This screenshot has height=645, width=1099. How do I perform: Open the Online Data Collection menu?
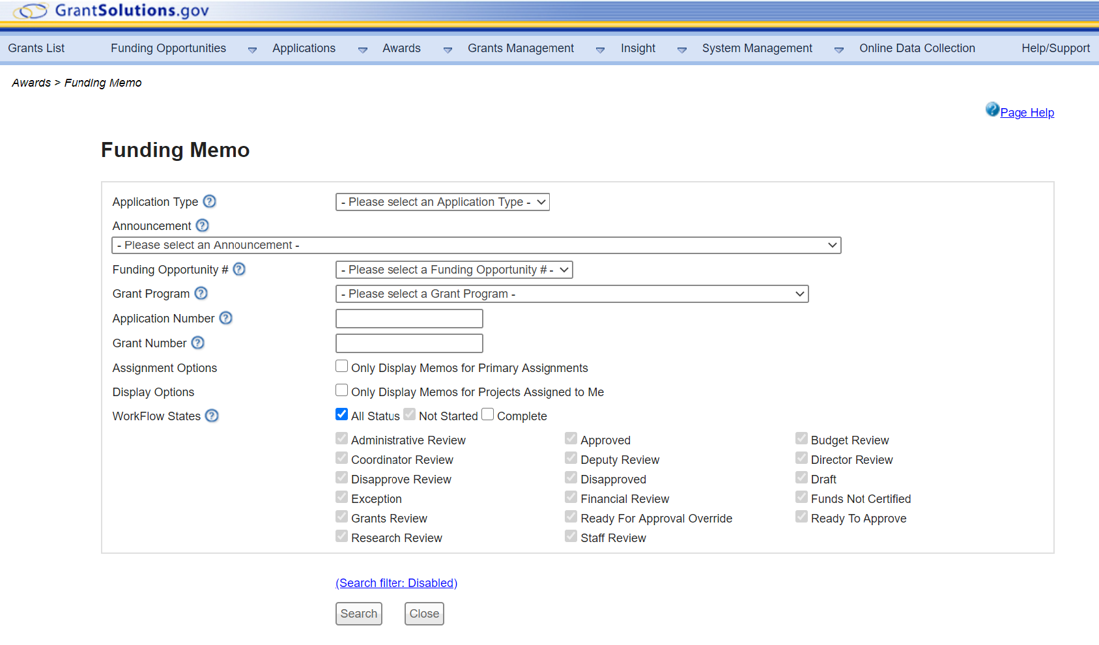tap(917, 48)
